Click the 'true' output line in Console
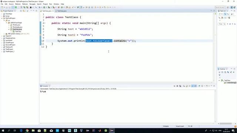This screenshot has width=237, height=133. tap(43, 92)
